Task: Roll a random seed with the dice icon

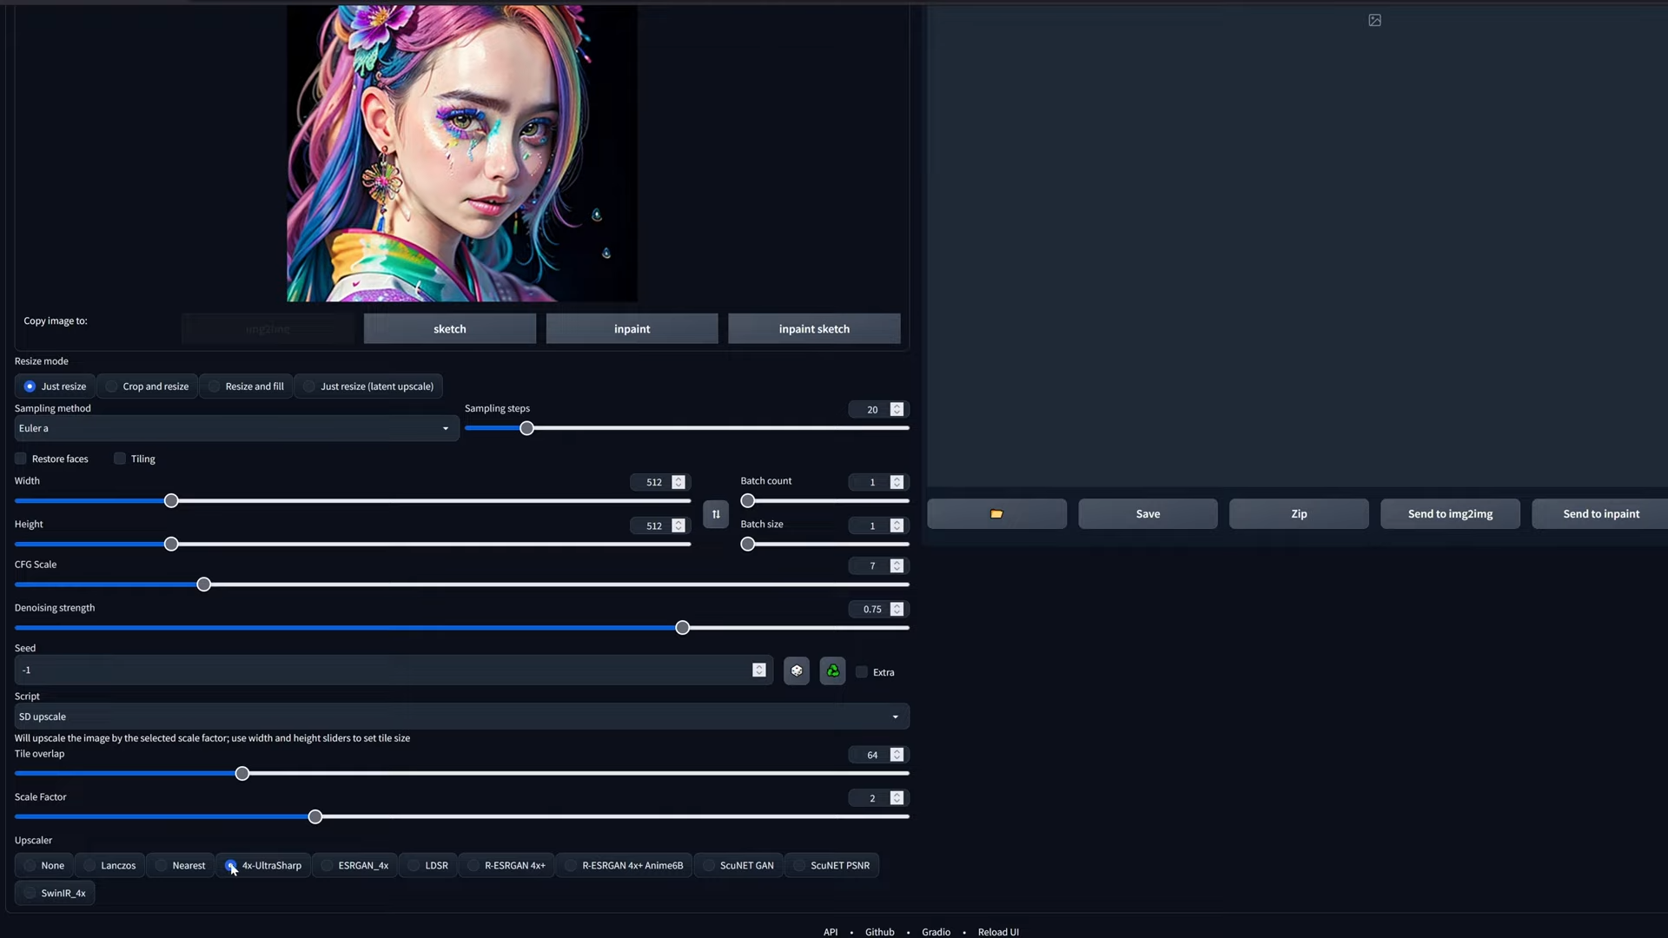Action: (797, 670)
